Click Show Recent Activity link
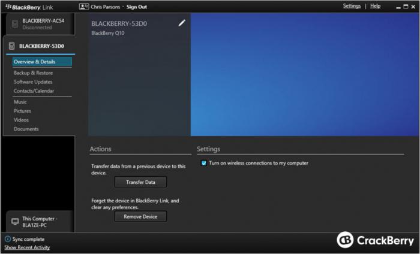The width and height of the screenshot is (420, 254). pyautogui.click(x=27, y=247)
